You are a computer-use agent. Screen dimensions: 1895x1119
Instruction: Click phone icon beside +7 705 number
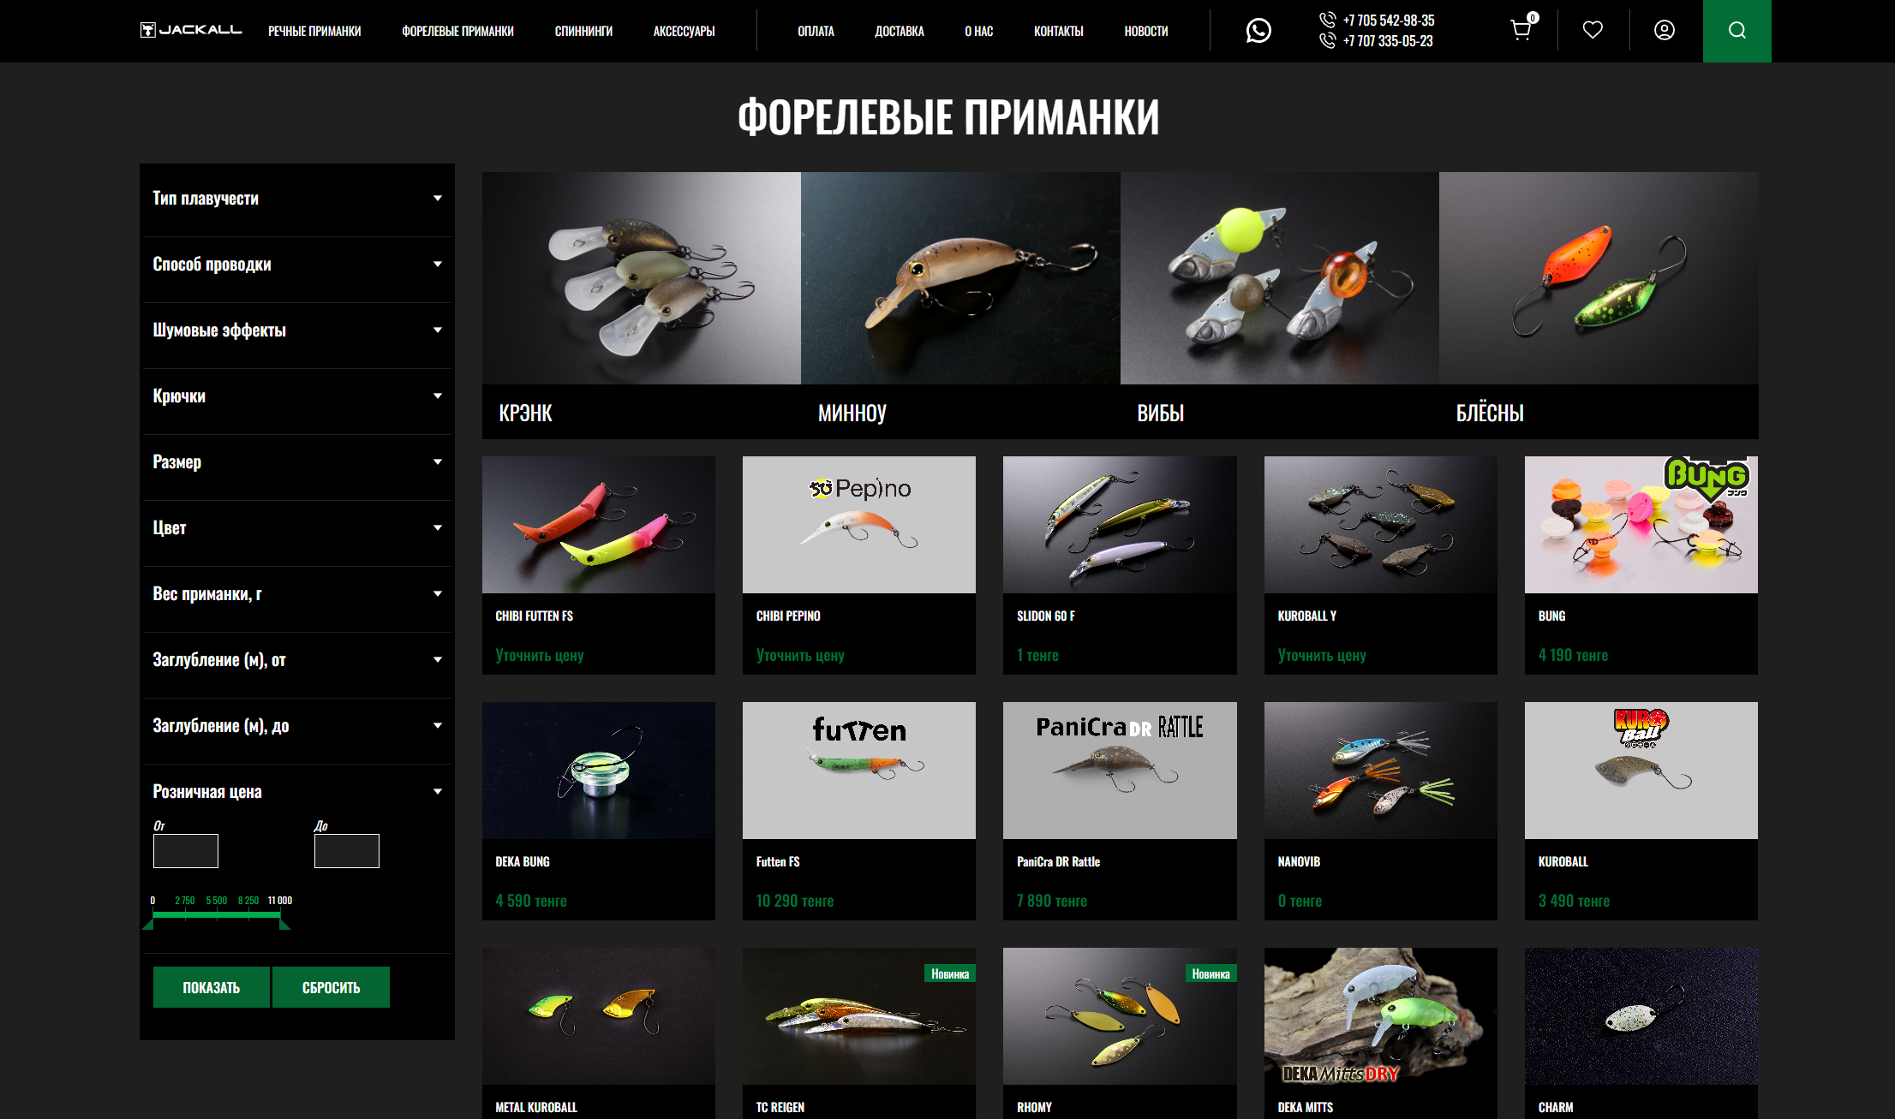[x=1327, y=20]
